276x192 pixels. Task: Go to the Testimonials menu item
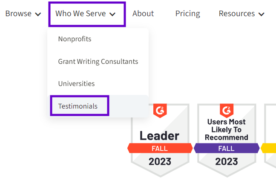coord(78,106)
